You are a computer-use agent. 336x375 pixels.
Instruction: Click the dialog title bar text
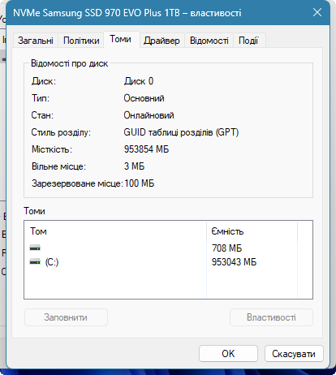tap(127, 13)
